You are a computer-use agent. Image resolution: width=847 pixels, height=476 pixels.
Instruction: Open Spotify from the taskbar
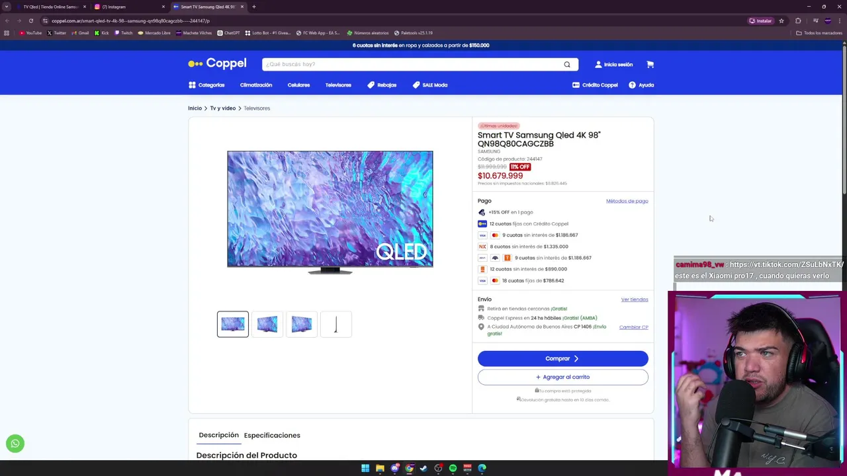(453, 468)
